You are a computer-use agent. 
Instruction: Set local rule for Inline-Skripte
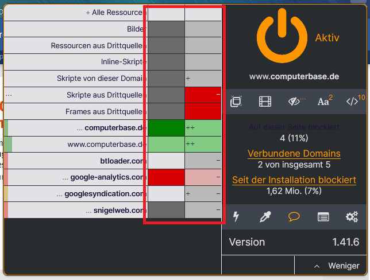tap(203, 62)
